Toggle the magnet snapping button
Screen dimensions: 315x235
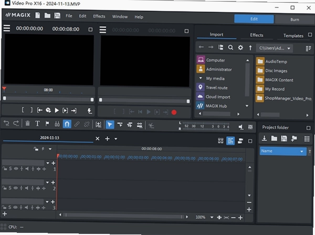pos(67,124)
